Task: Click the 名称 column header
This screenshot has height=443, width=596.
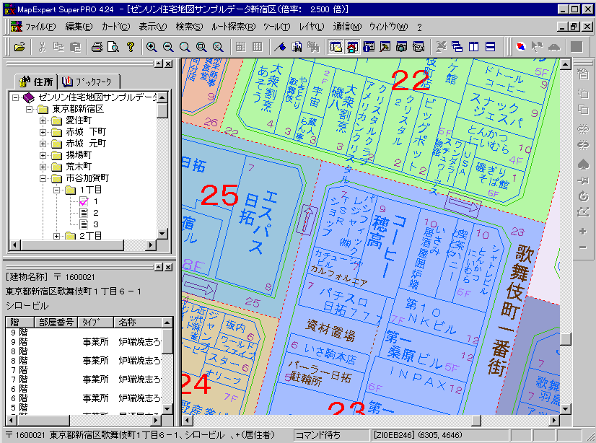Action: coord(128,323)
